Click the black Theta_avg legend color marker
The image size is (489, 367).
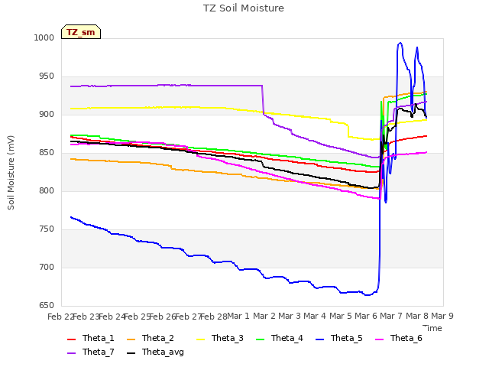(x=131, y=353)
